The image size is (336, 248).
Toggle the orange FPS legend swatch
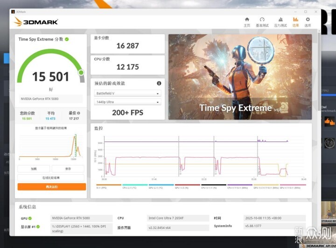(109, 184)
